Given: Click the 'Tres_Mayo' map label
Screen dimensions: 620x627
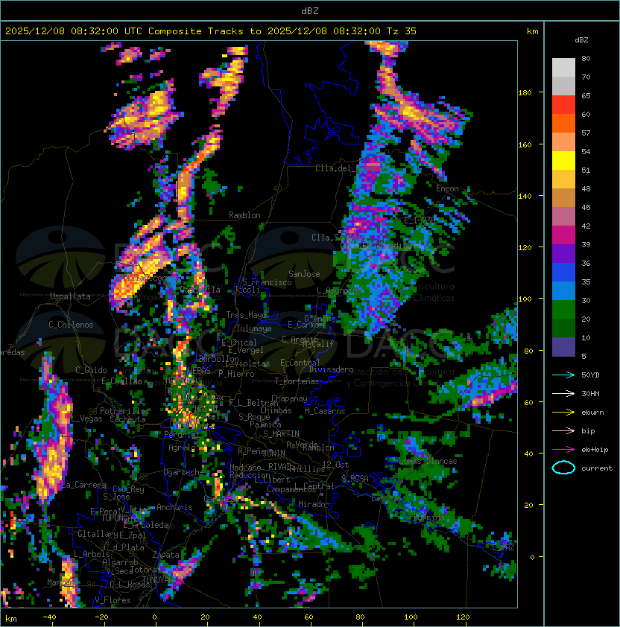Looking at the screenshot, I should tap(246, 315).
